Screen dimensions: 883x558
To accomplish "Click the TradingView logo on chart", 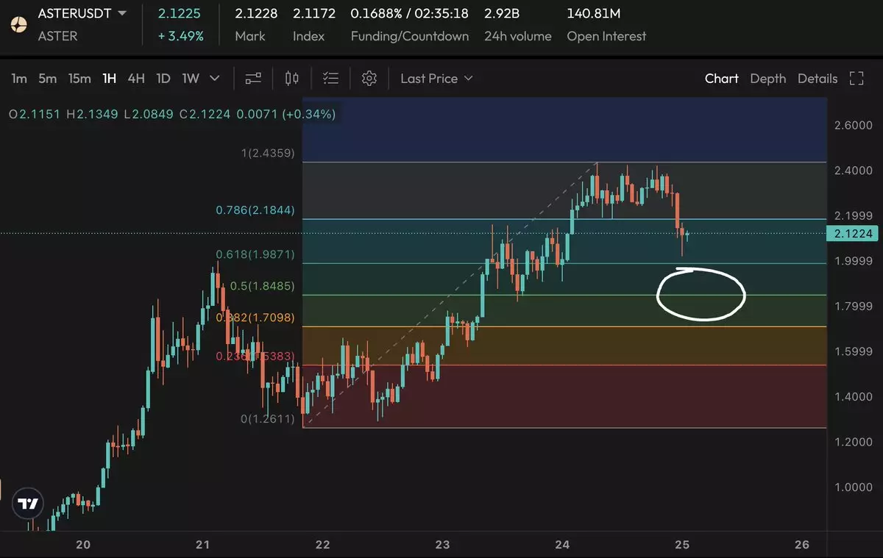I will (28, 504).
